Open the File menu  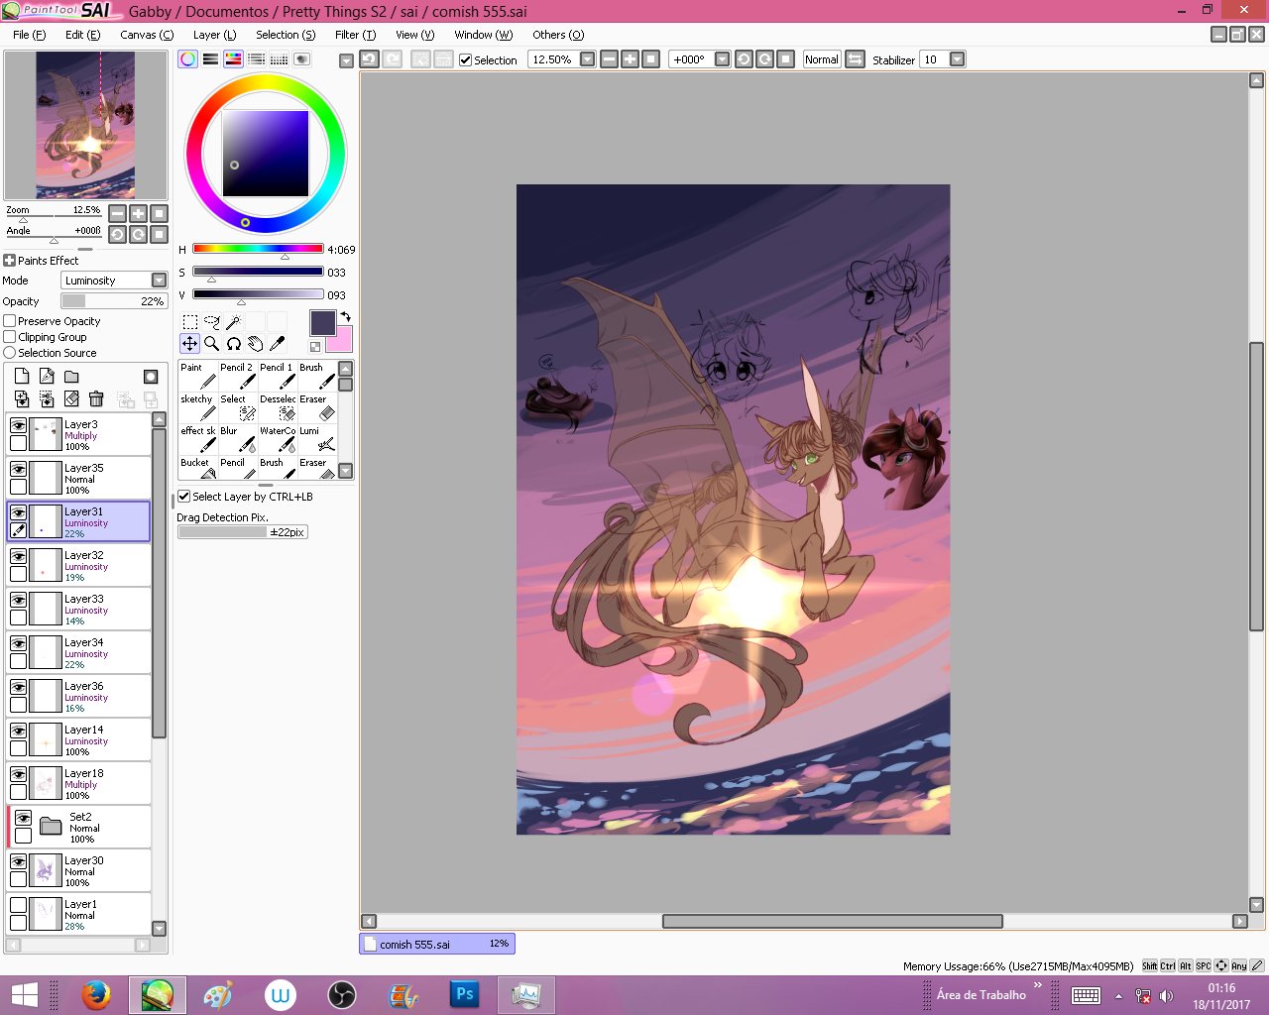point(29,35)
